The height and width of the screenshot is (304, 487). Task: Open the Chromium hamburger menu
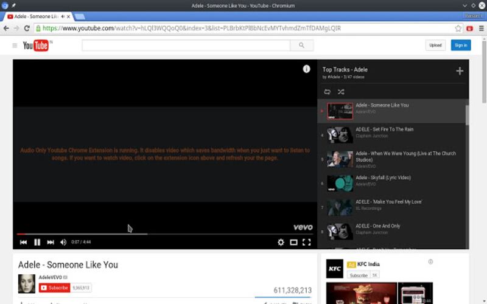[x=482, y=28]
